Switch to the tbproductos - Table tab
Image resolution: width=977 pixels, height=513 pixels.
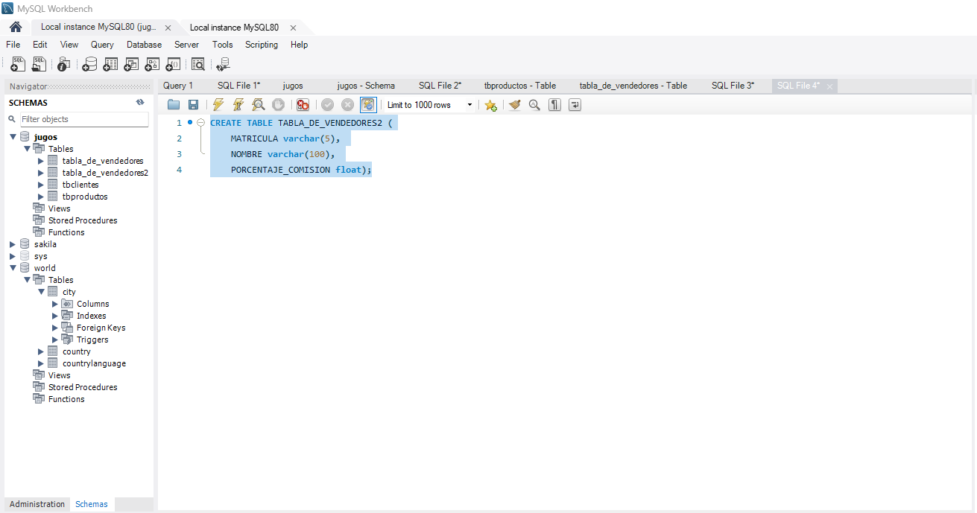click(x=520, y=86)
